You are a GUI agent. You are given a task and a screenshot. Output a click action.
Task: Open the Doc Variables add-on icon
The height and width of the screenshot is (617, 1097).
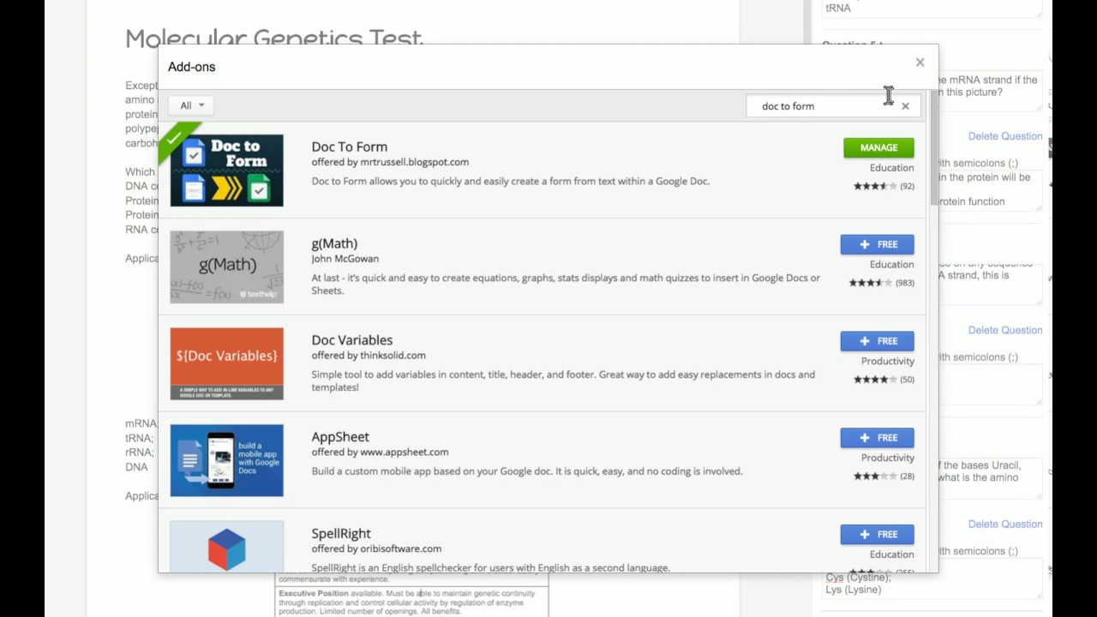tap(226, 363)
